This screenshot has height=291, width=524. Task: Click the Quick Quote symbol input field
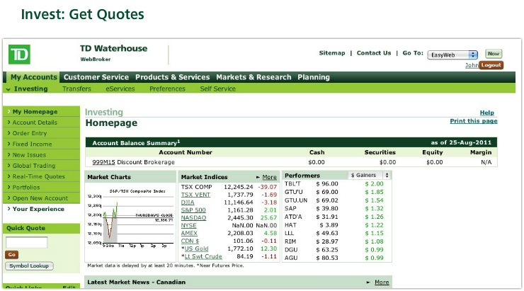[26, 242]
